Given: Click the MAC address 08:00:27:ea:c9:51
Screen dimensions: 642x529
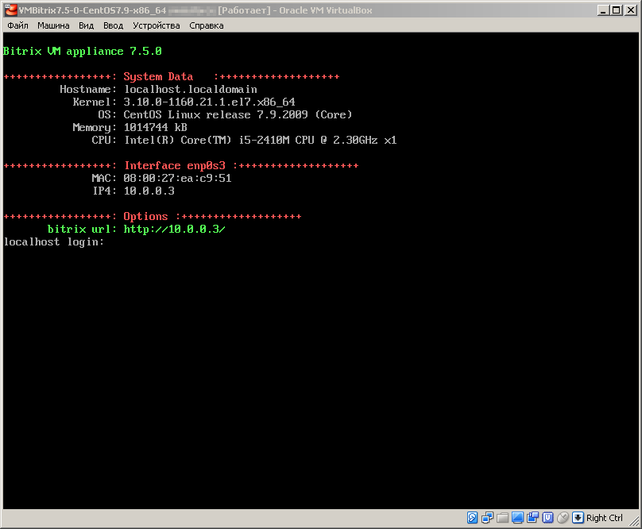Looking at the screenshot, I should pos(177,178).
